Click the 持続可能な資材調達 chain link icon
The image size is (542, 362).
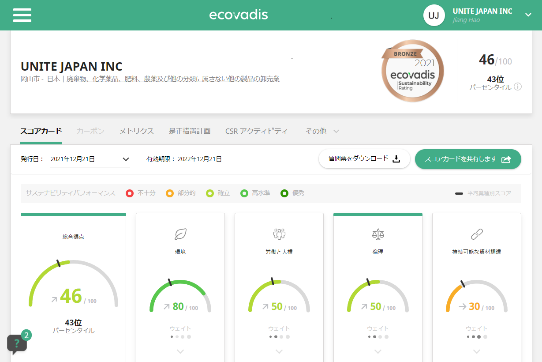click(477, 234)
